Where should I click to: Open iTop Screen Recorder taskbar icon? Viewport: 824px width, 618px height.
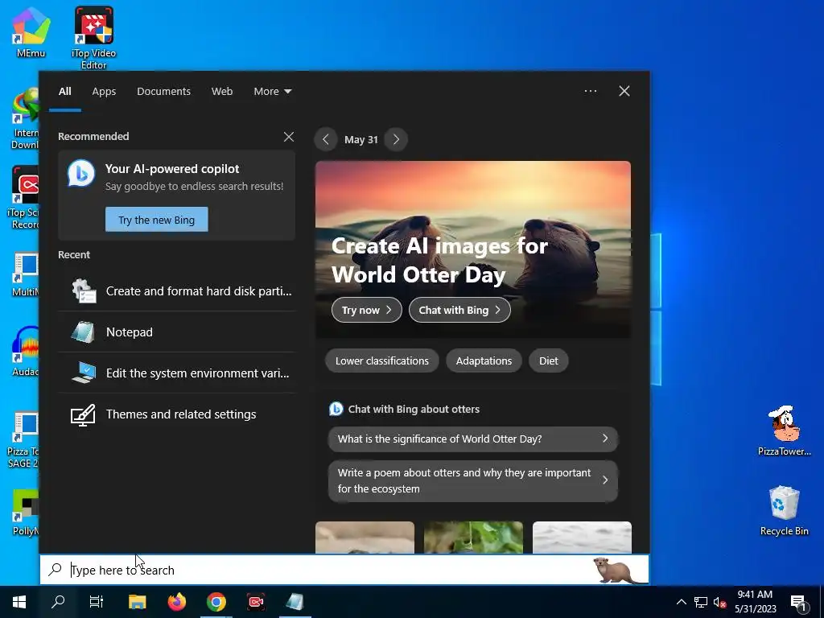coord(256,602)
